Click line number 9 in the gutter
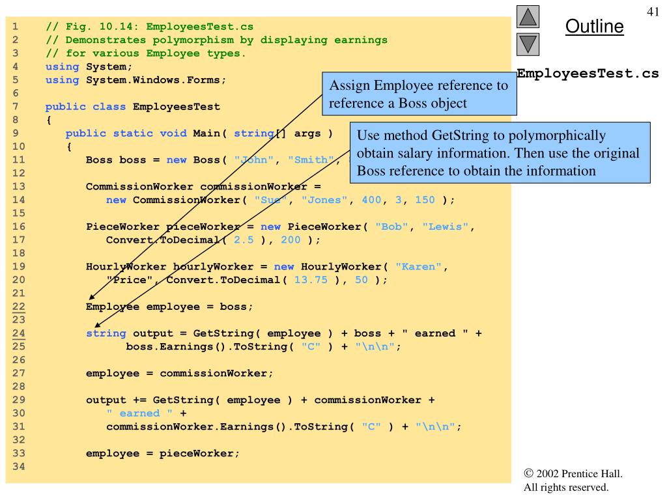Image resolution: width=667 pixels, height=500 pixels. coord(16,133)
